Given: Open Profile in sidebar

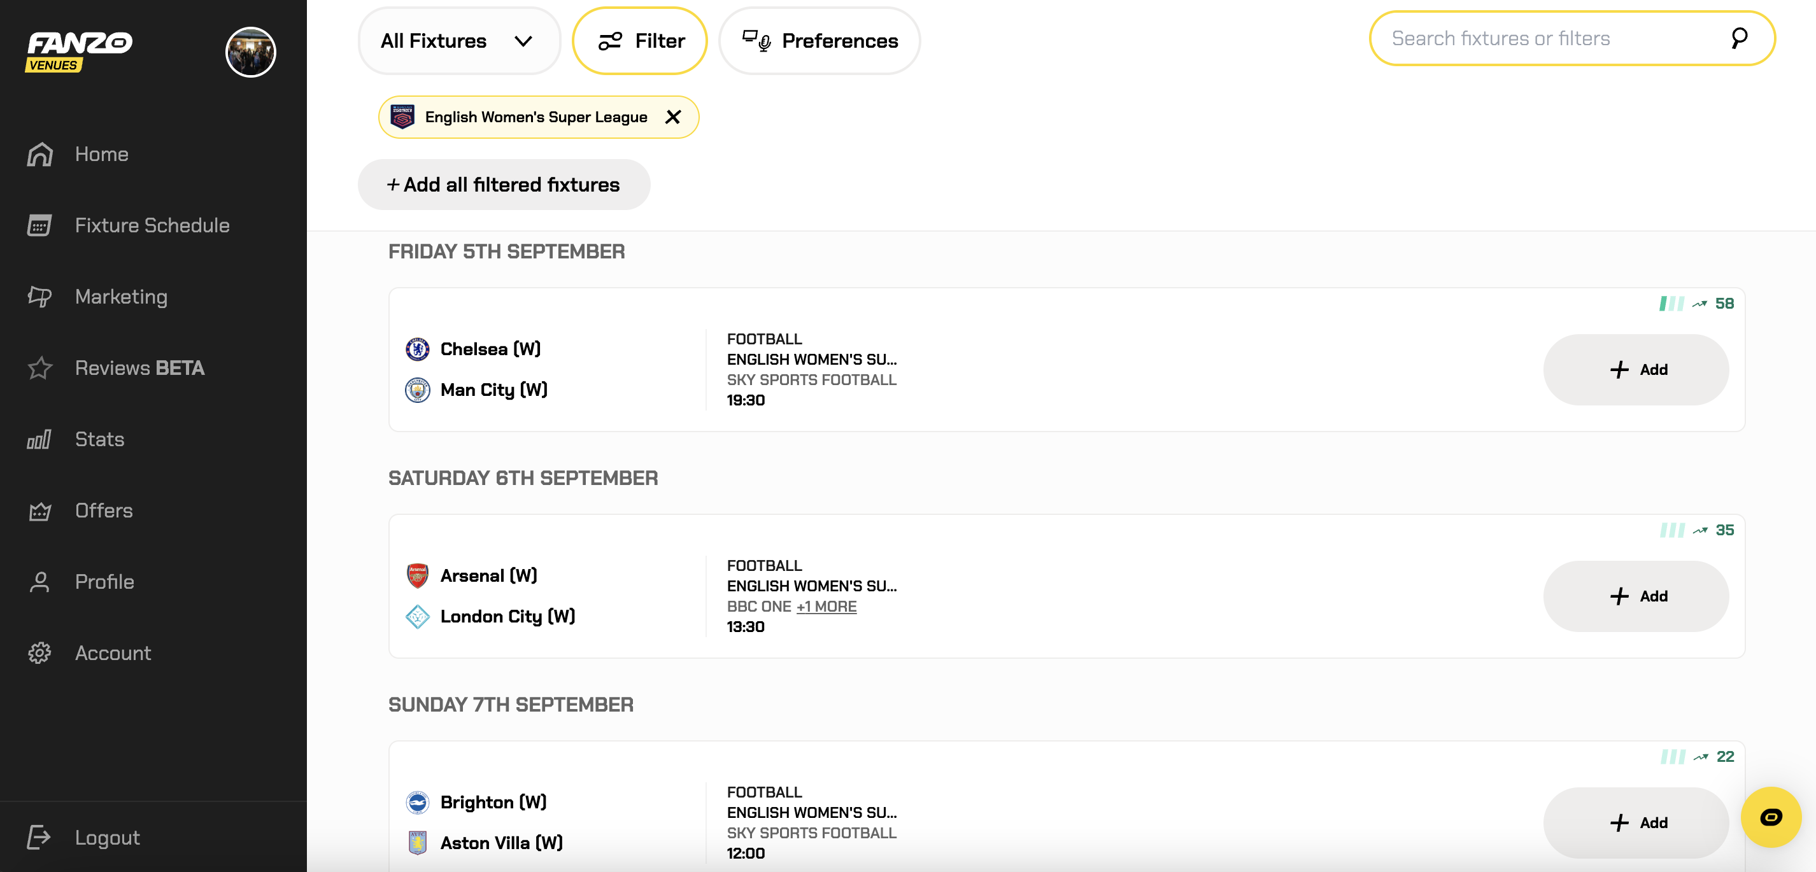Looking at the screenshot, I should pos(104,582).
